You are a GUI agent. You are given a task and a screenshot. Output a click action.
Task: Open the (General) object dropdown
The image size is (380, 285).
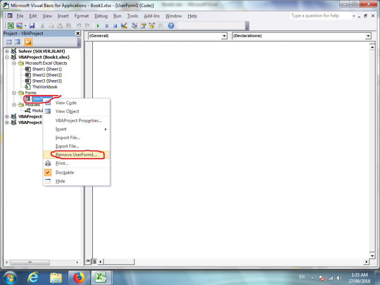pos(224,36)
